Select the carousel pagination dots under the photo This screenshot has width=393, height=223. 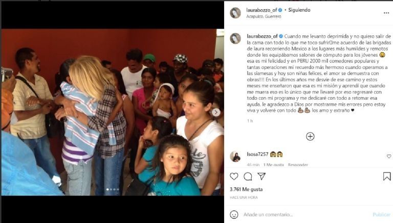pyautogui.click(x=113, y=189)
